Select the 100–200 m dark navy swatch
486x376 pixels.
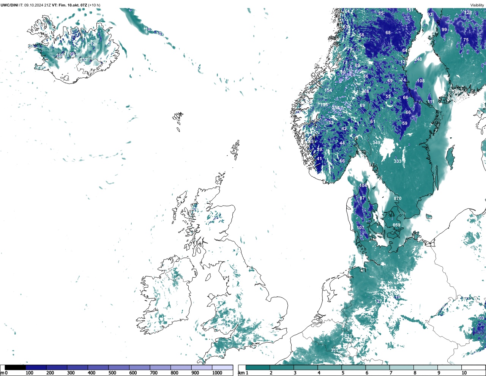[36, 367]
